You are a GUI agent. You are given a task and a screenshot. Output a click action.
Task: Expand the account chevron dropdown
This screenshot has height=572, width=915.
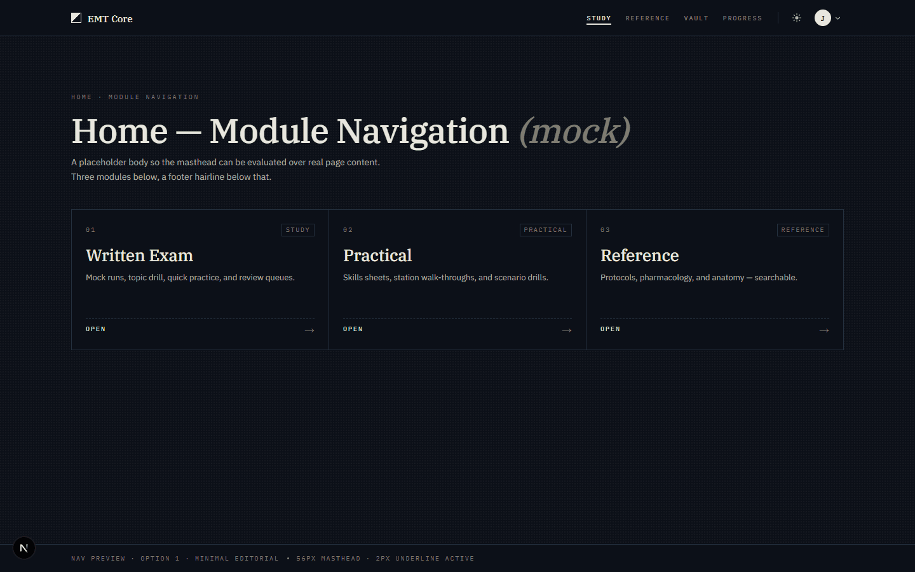(837, 18)
